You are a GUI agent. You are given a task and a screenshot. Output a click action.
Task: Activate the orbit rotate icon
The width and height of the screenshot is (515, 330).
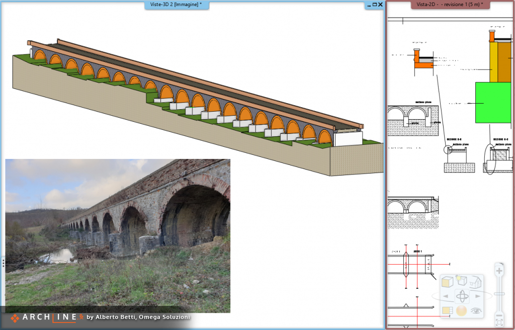pyautogui.click(x=462, y=296)
